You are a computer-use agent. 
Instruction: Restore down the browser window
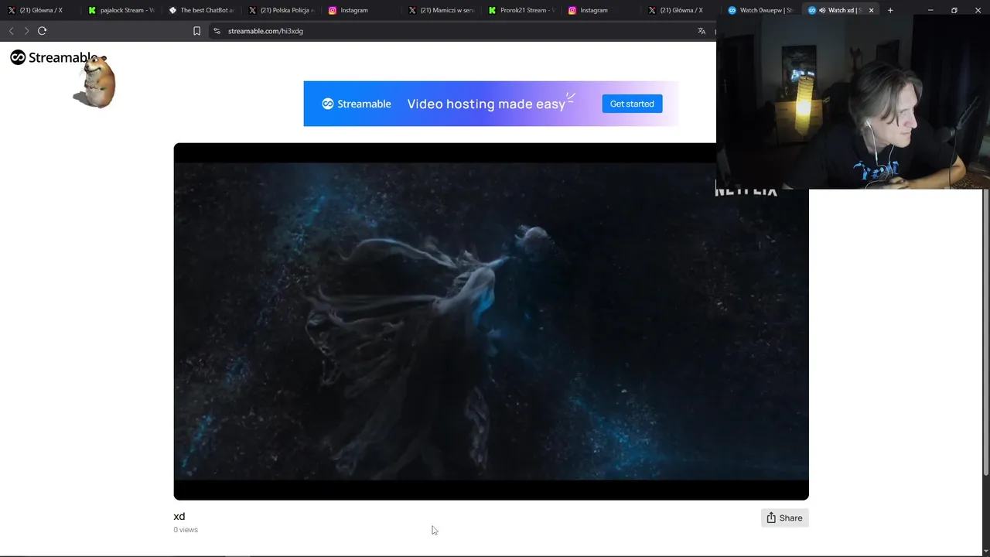tap(954, 10)
